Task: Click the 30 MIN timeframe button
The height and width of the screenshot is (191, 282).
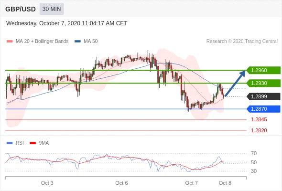Action: (x=52, y=9)
